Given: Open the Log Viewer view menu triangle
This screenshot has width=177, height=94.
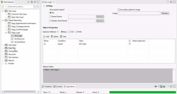Looking at the screenshot, I should [x=168, y=86].
